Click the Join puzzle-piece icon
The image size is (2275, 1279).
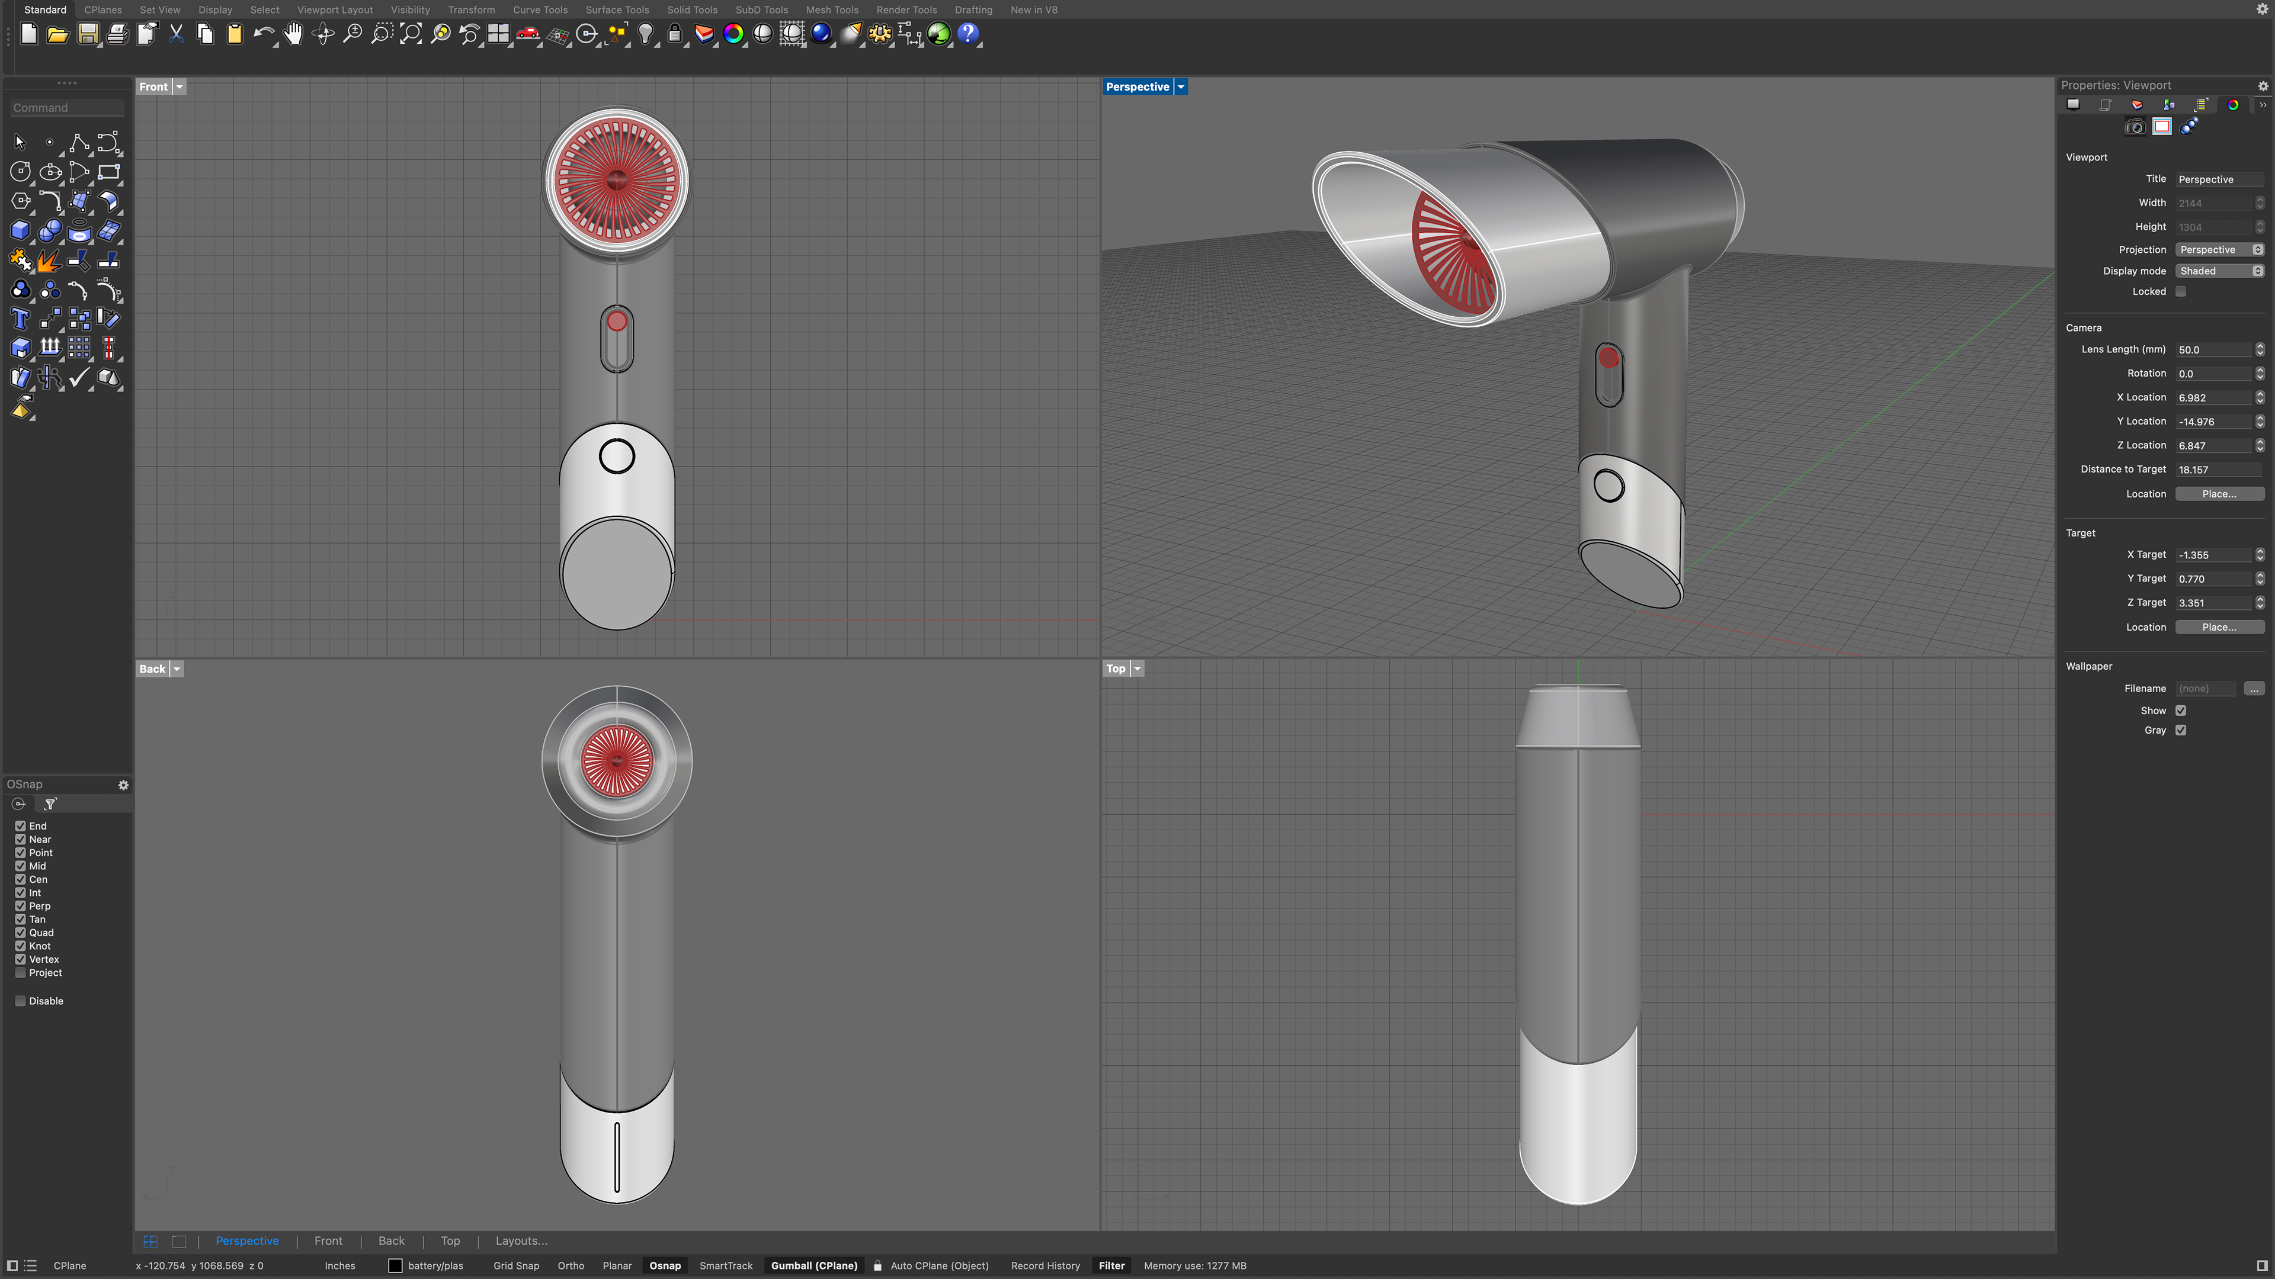tap(20, 259)
